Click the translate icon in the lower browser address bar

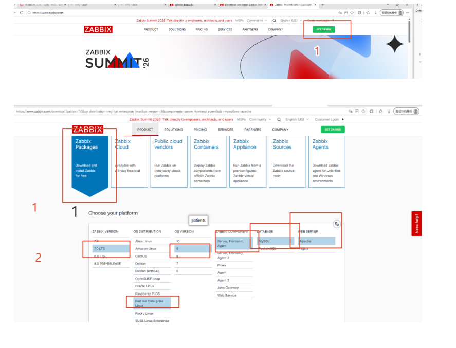coord(351,112)
